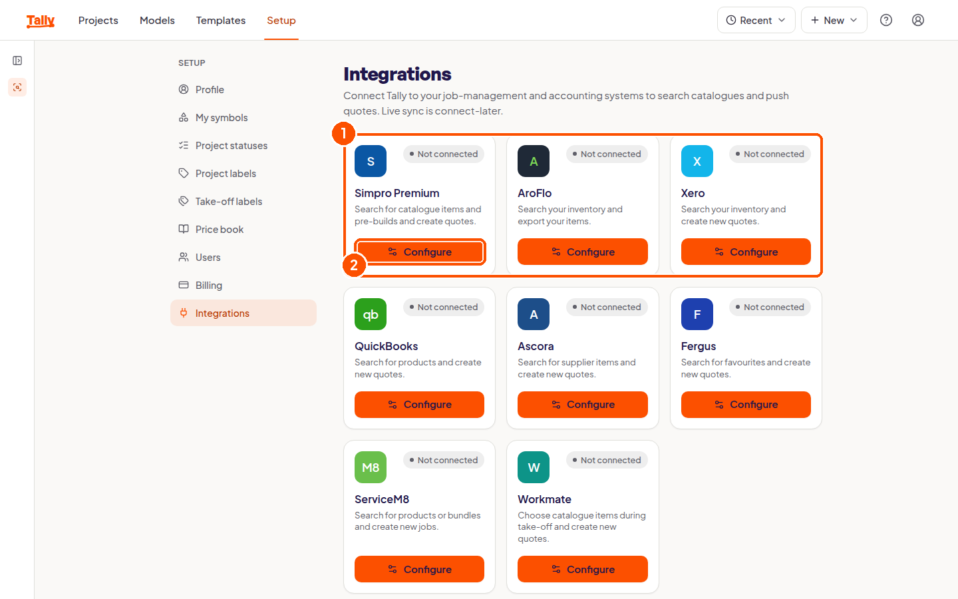Viewport: 958px width, 599px height.
Task: Click the 'Fergus' card title
Action: pyautogui.click(x=699, y=346)
